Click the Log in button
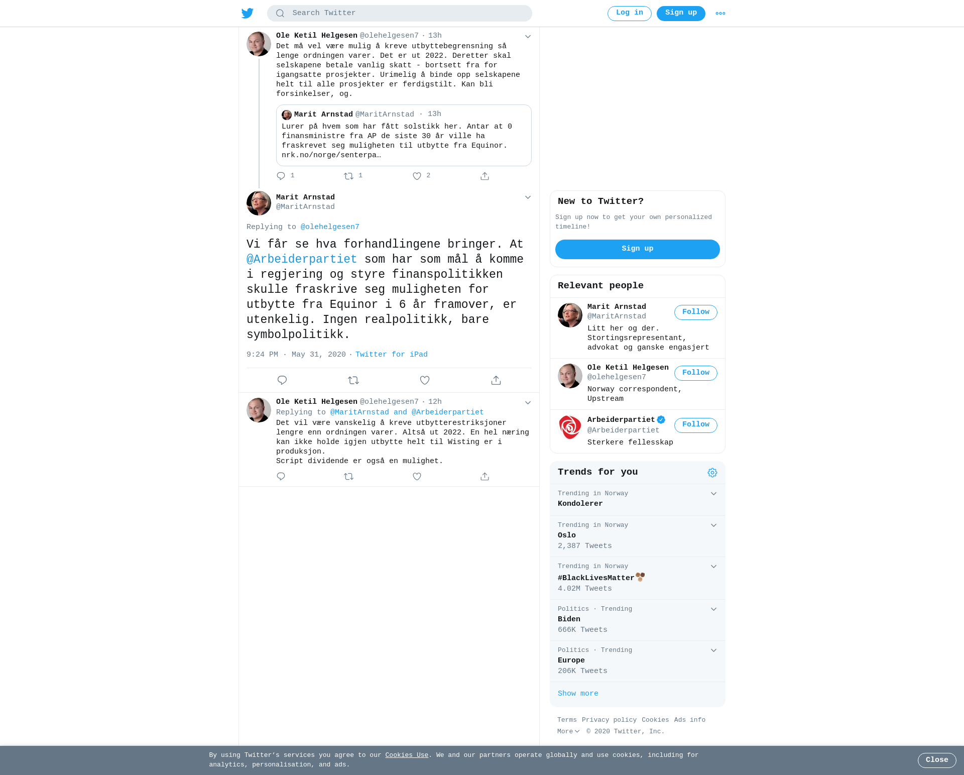Screen dimensions: 964x775 [630, 14]
